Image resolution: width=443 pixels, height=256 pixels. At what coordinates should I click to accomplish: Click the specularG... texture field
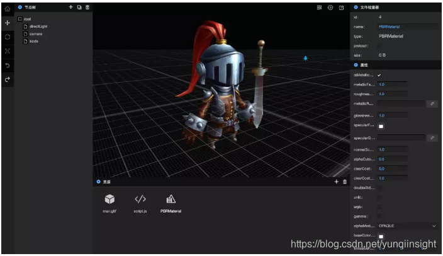[x=401, y=137]
